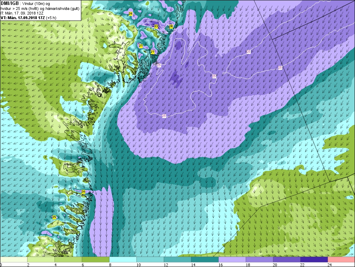This screenshot has height=267, width=355.
Task: Pick the pink above-24 m/s legend swatch
Action: (x=342, y=259)
